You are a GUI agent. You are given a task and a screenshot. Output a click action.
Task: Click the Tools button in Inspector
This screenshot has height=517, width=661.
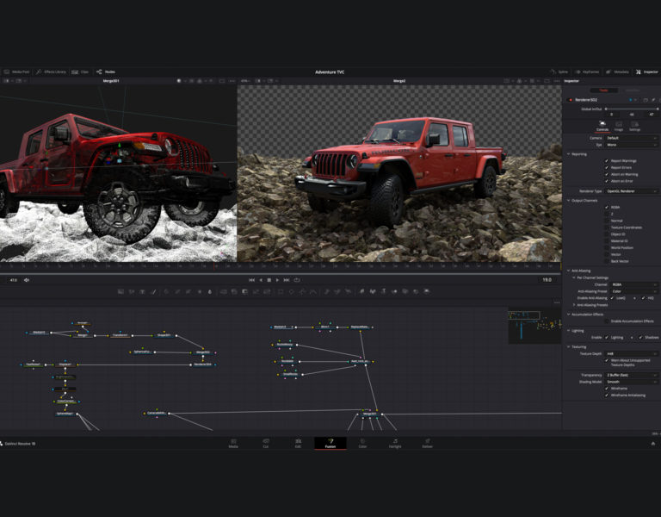603,90
